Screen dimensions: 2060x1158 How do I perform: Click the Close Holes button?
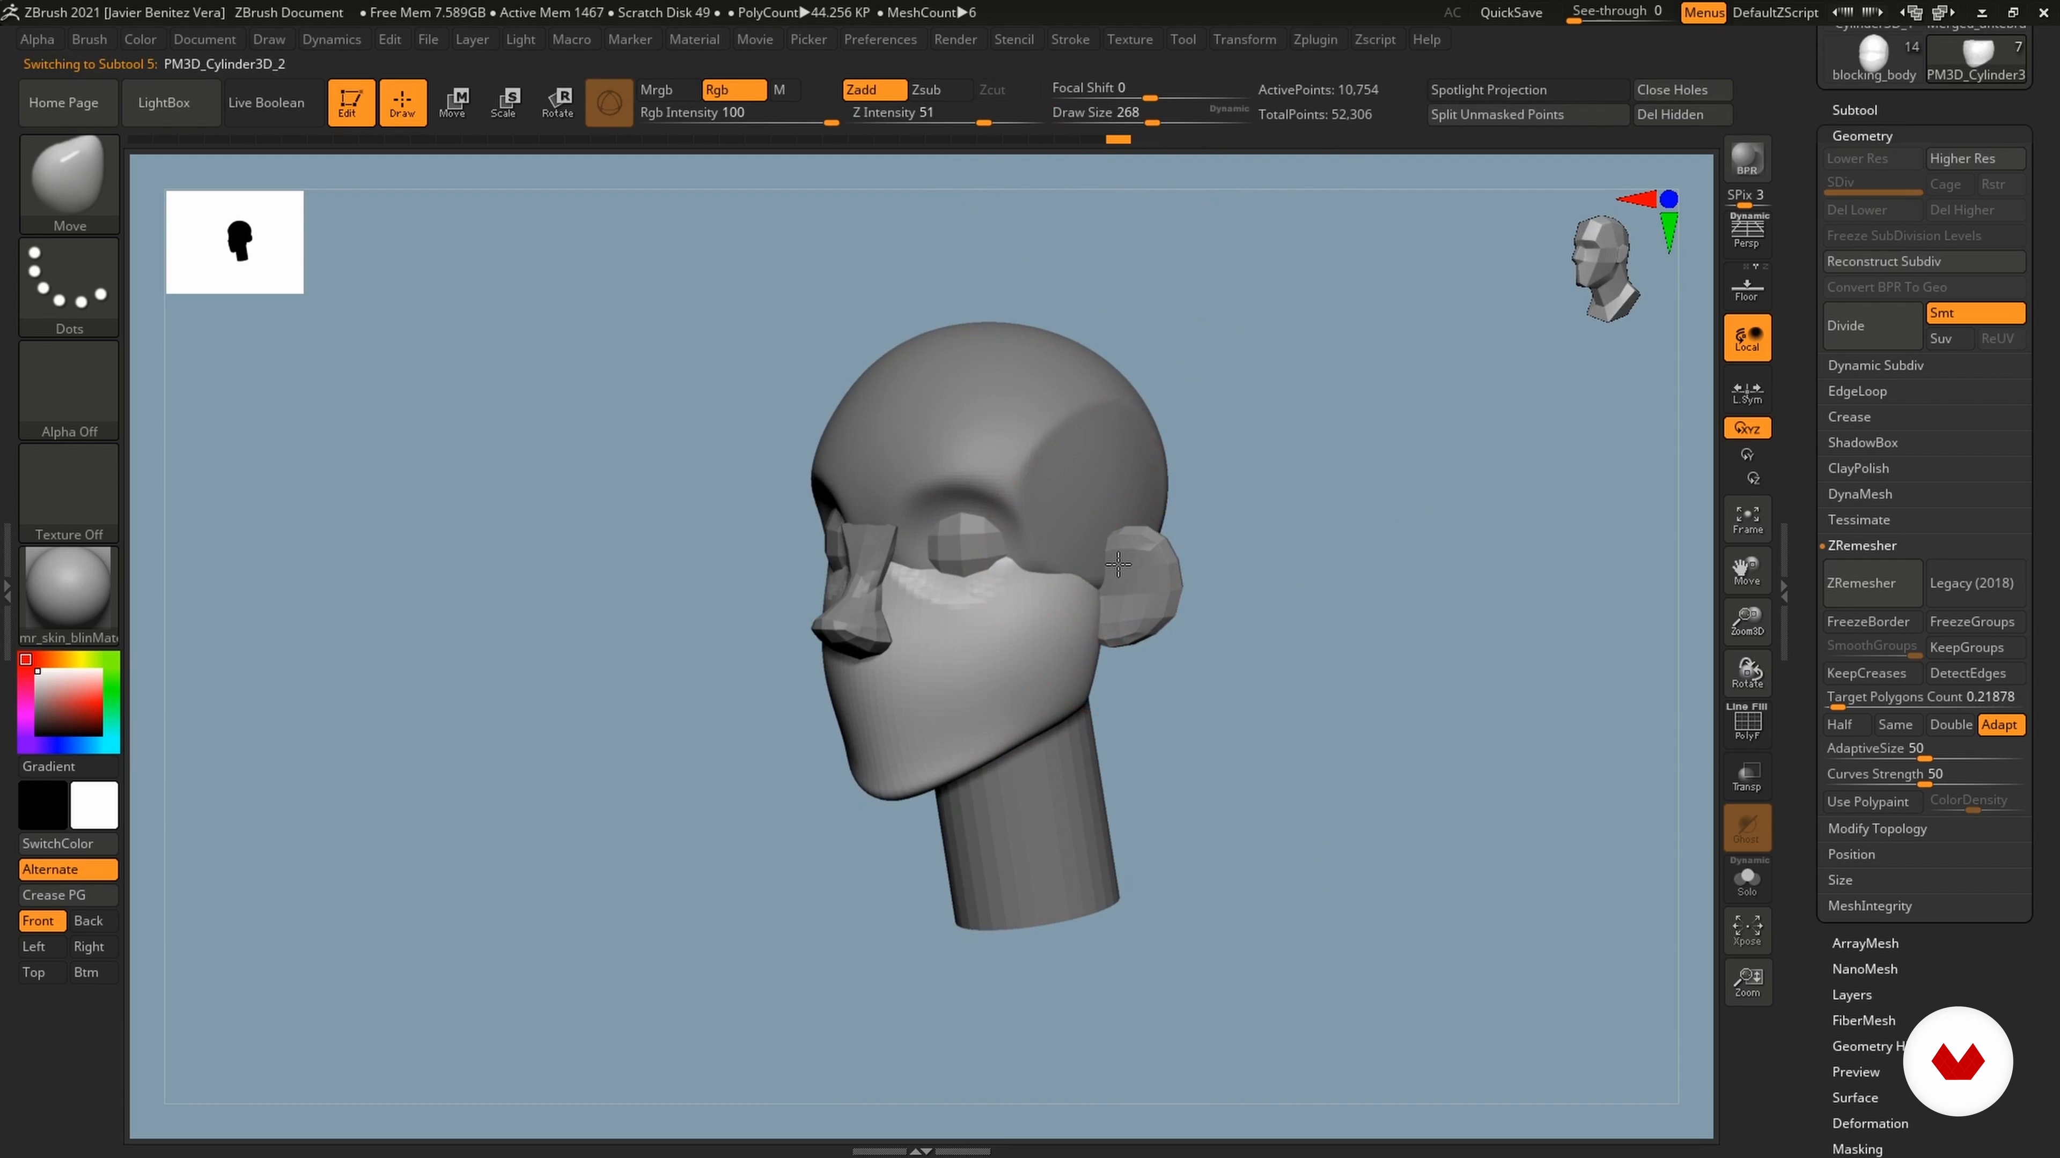tap(1682, 90)
